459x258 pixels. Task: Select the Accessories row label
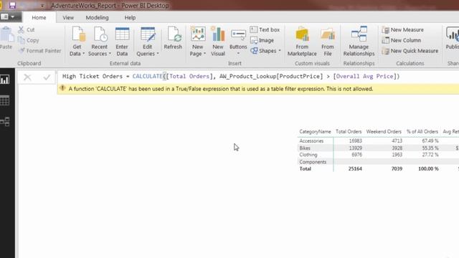pos(311,140)
